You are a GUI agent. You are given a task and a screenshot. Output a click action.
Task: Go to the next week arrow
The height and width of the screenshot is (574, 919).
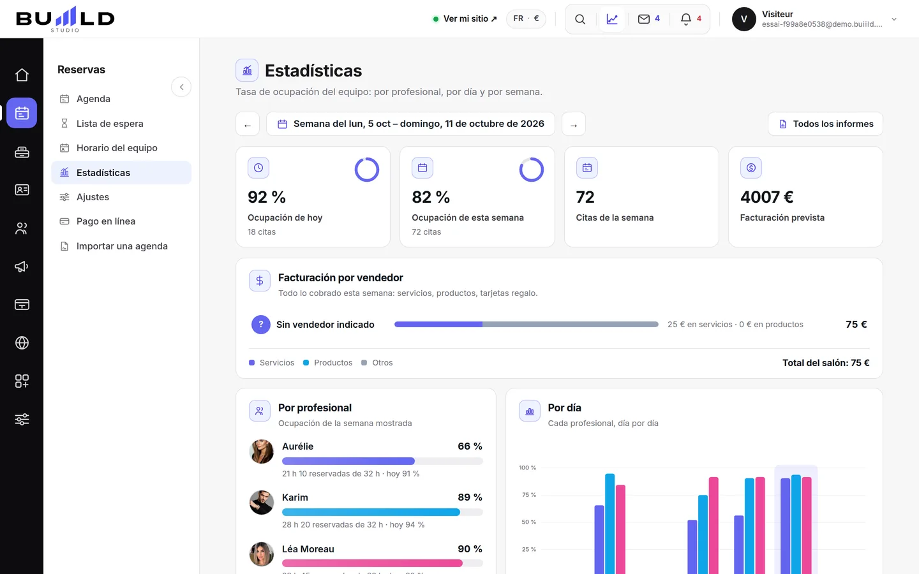point(574,124)
